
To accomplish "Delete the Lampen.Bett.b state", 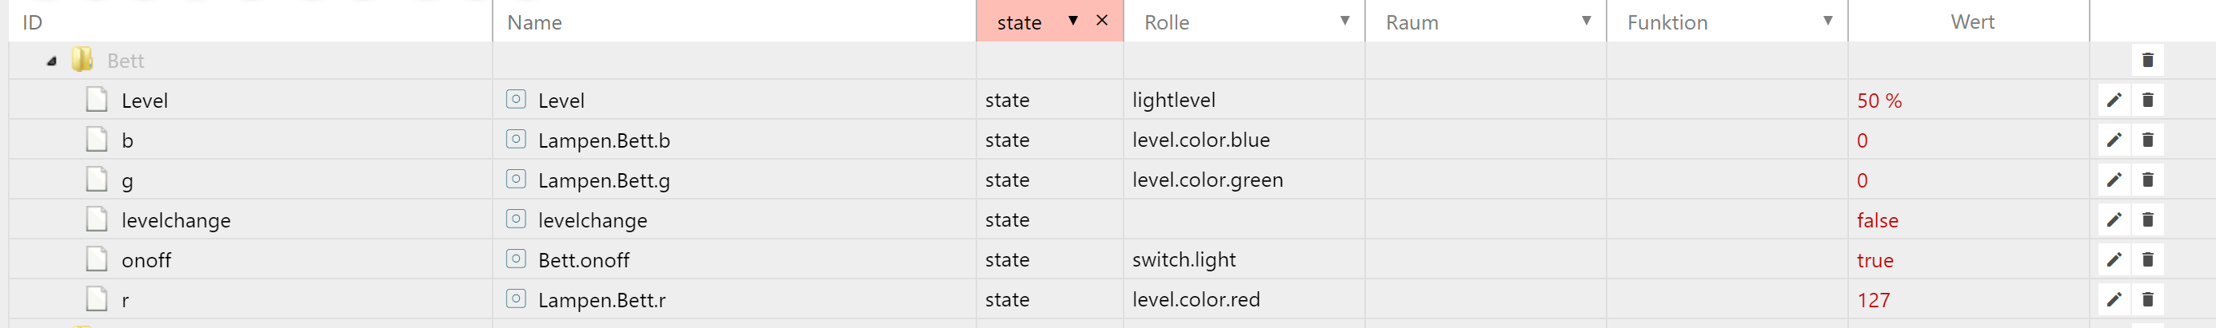I will (x=2147, y=140).
